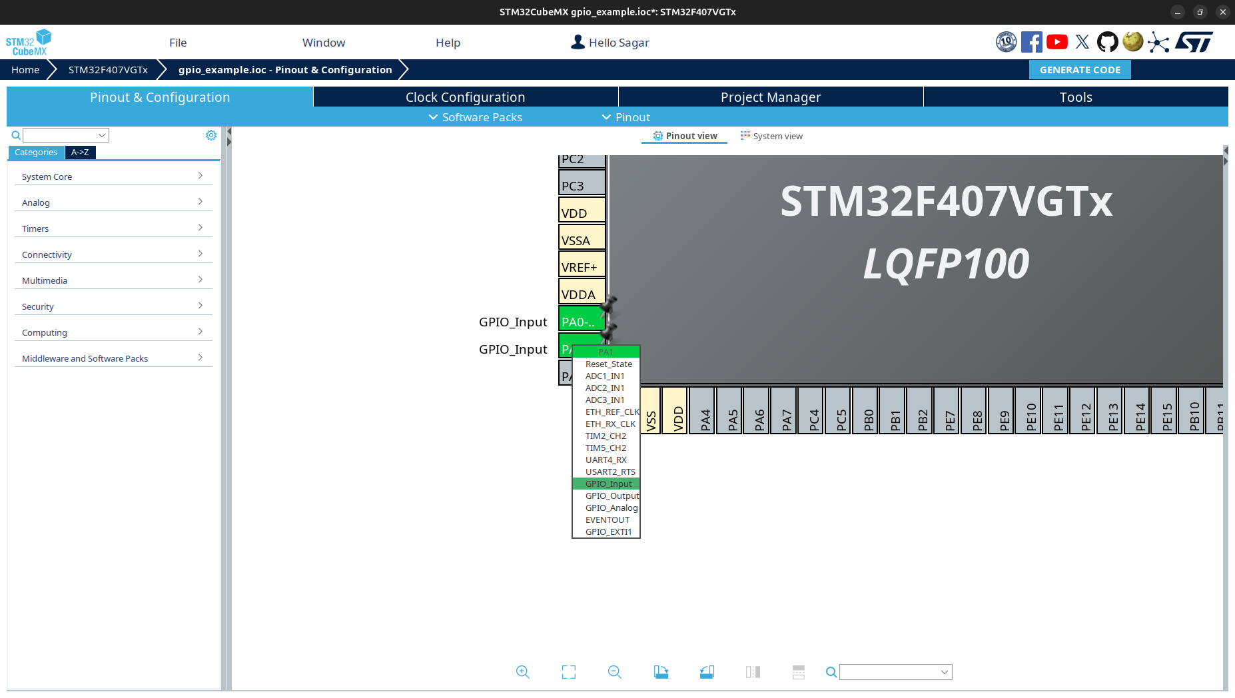Rotate chip counter-clockwise icon
Screen dimensions: 1235x698
[707, 672]
